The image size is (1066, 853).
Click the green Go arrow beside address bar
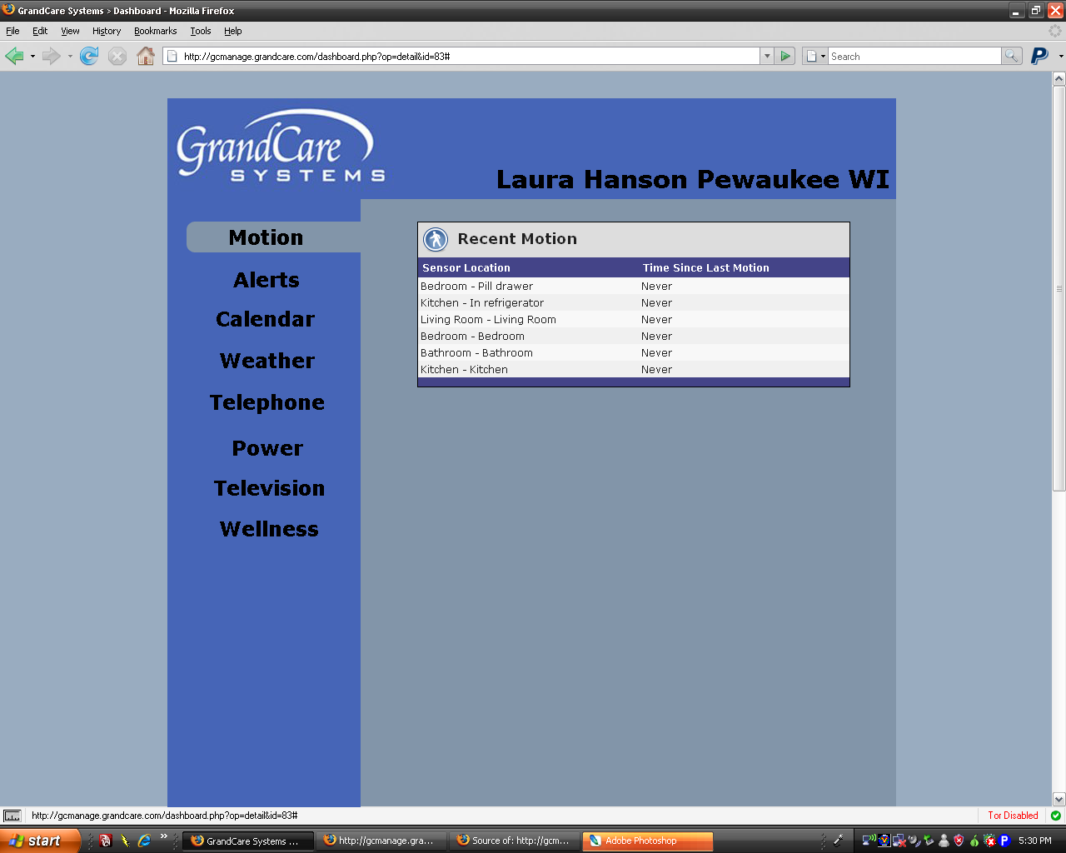click(x=785, y=56)
